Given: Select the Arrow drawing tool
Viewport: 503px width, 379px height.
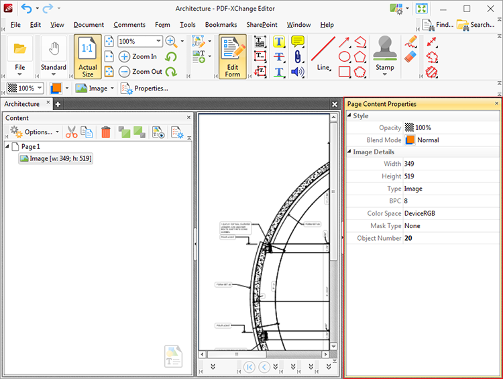Looking at the screenshot, I should coord(344,42).
